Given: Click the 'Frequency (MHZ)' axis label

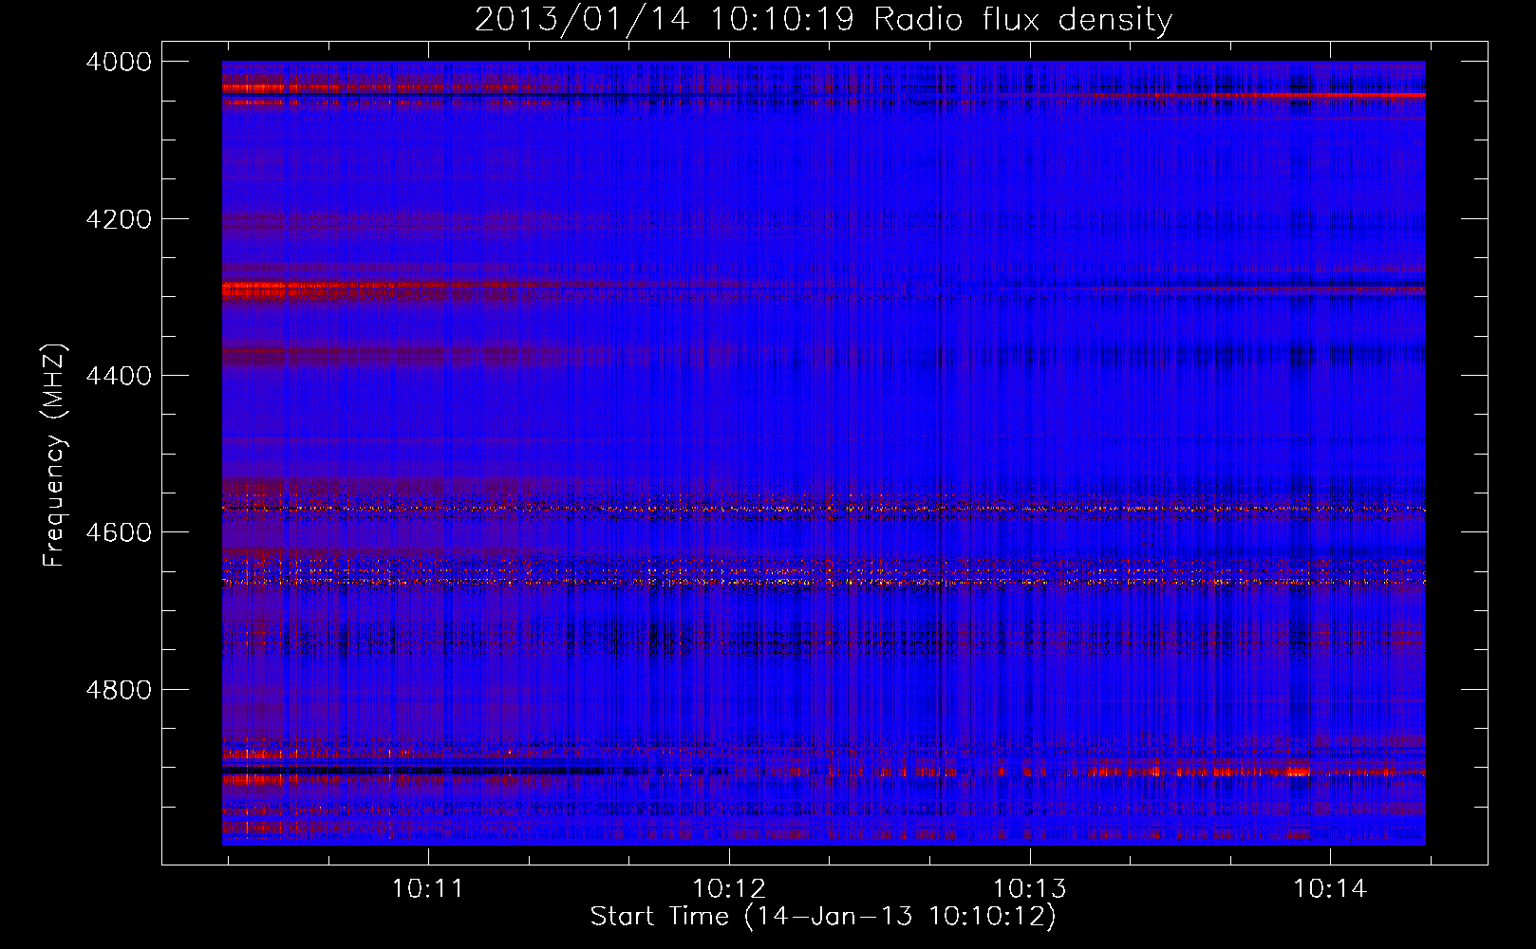Looking at the screenshot, I should click(54, 456).
